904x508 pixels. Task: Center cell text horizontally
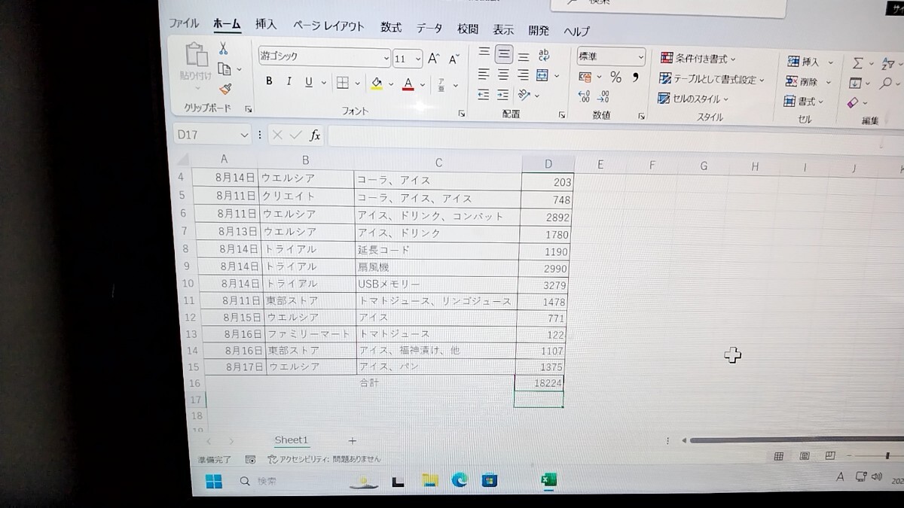coord(503,75)
